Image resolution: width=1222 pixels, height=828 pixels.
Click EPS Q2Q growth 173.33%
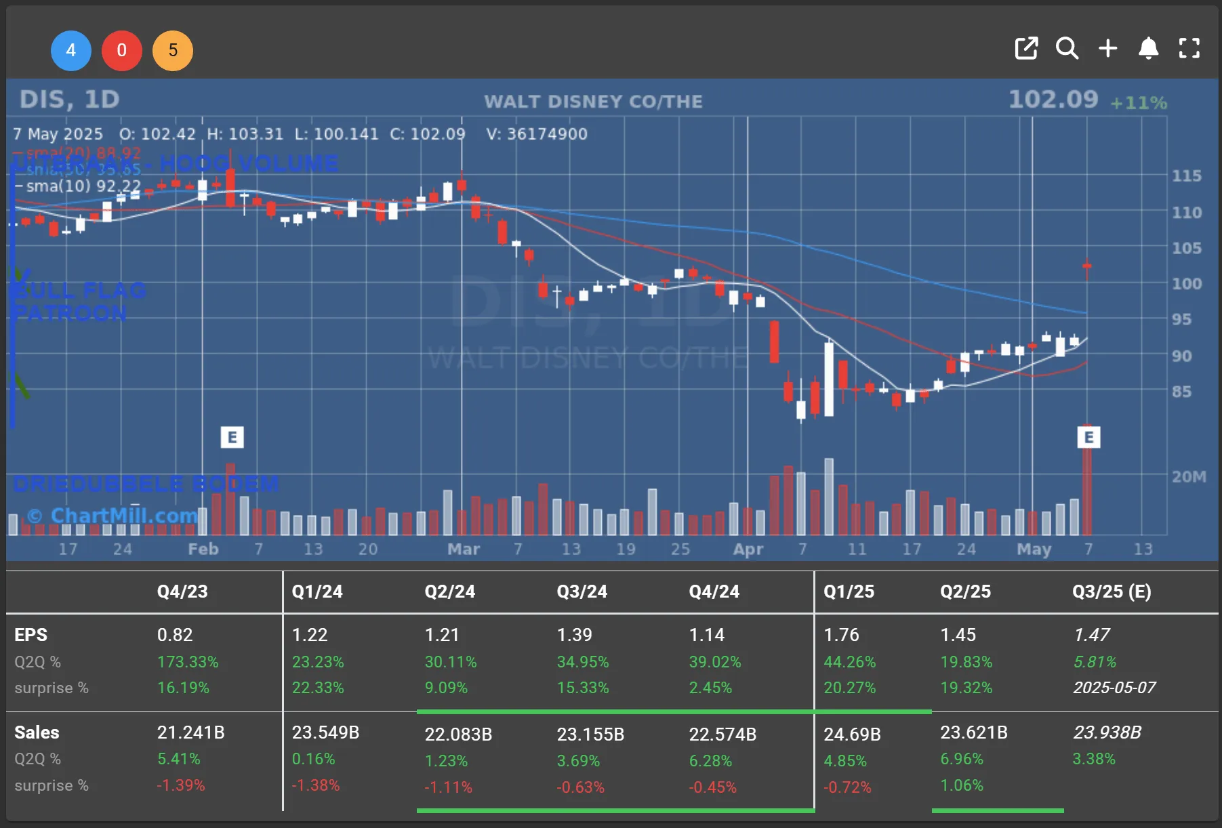(x=188, y=662)
